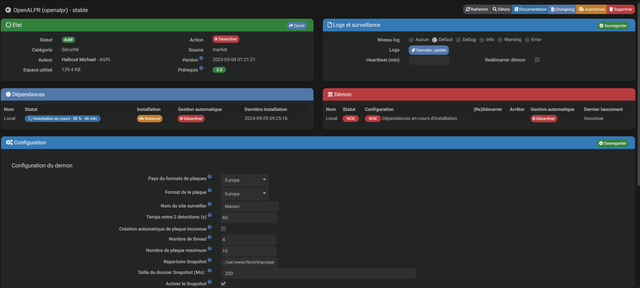Show help icon for Nombre de plaque maximum

click(210, 248)
